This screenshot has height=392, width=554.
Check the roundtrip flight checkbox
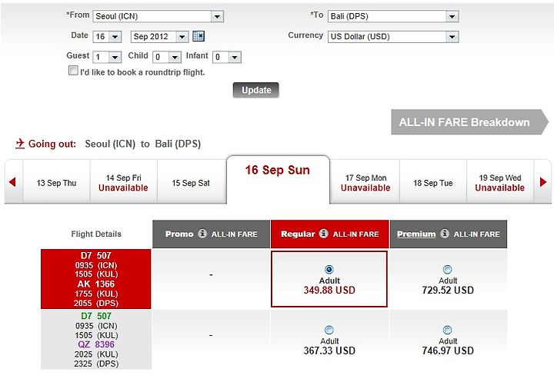(x=73, y=70)
